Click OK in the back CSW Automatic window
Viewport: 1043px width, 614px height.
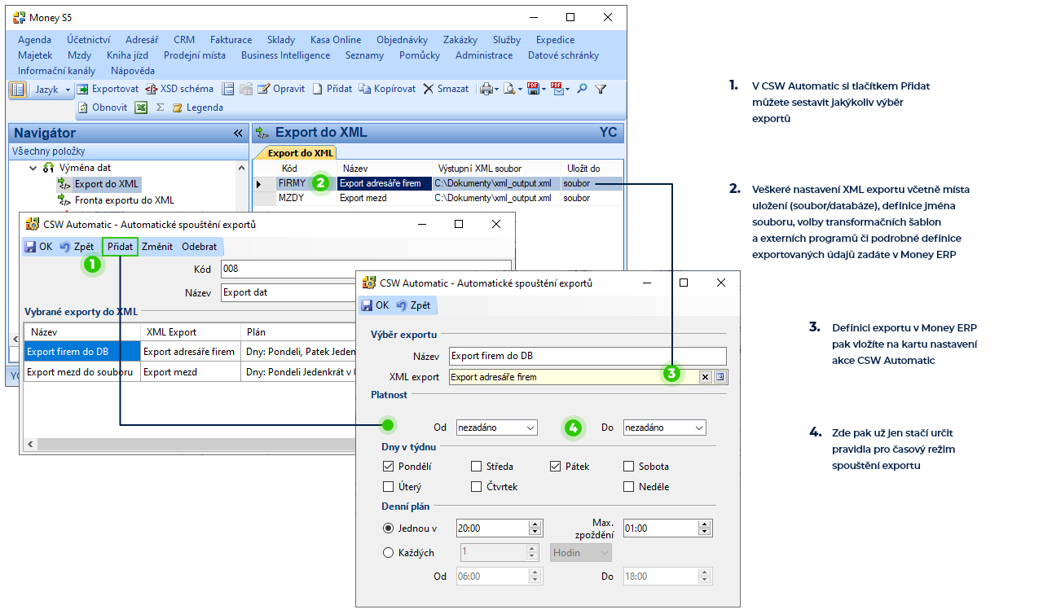(38, 246)
